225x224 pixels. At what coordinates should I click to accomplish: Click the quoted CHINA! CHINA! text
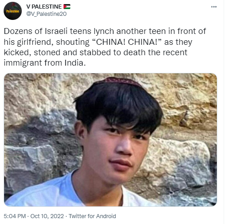(127, 42)
